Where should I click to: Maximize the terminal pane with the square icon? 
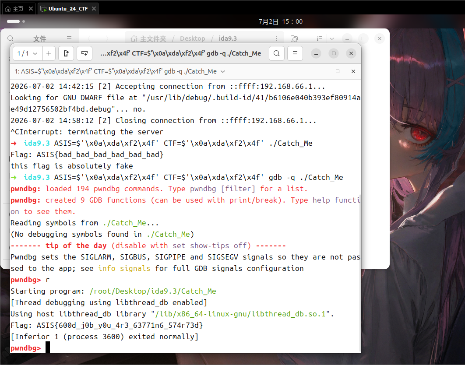coord(338,71)
